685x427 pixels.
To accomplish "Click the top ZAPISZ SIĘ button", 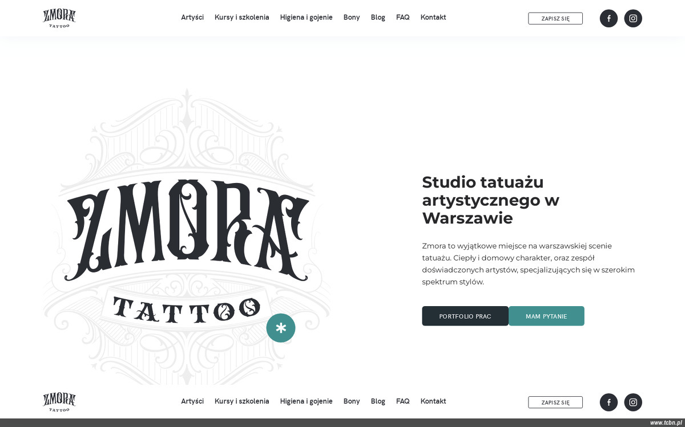I will click(555, 18).
